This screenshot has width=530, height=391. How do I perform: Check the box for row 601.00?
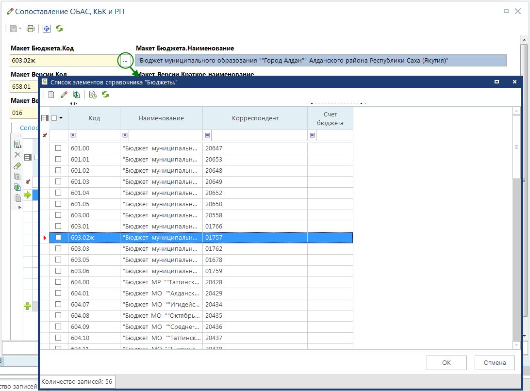click(x=58, y=148)
